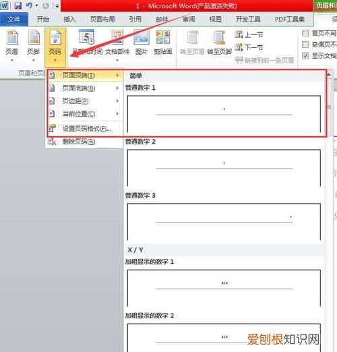Expand submenu arrow beside 页面底端(B)
Image resolution: width=337 pixels, height=352 pixels.
pos(117,88)
